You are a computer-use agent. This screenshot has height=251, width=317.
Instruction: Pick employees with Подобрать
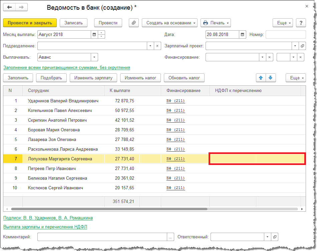[x=51, y=78]
